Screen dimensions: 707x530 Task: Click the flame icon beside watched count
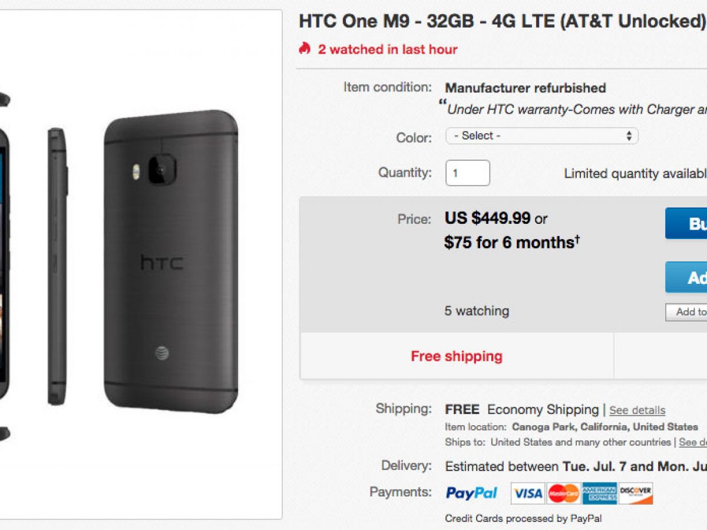click(304, 48)
